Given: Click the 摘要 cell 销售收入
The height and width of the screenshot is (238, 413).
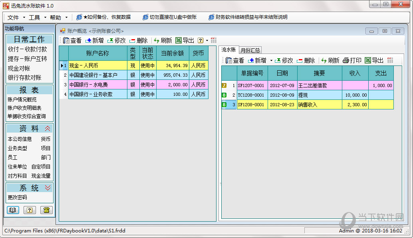Looking at the screenshot, I should pos(320,105).
